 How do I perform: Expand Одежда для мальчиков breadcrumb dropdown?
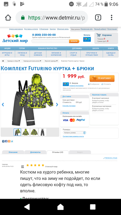(32, 61)
